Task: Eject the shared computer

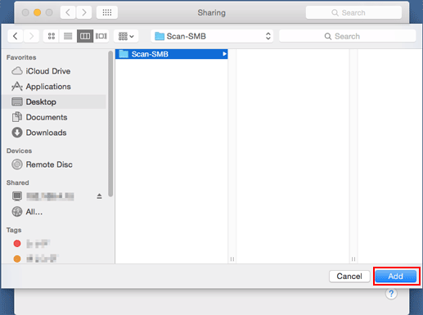Action: pyautogui.click(x=99, y=196)
